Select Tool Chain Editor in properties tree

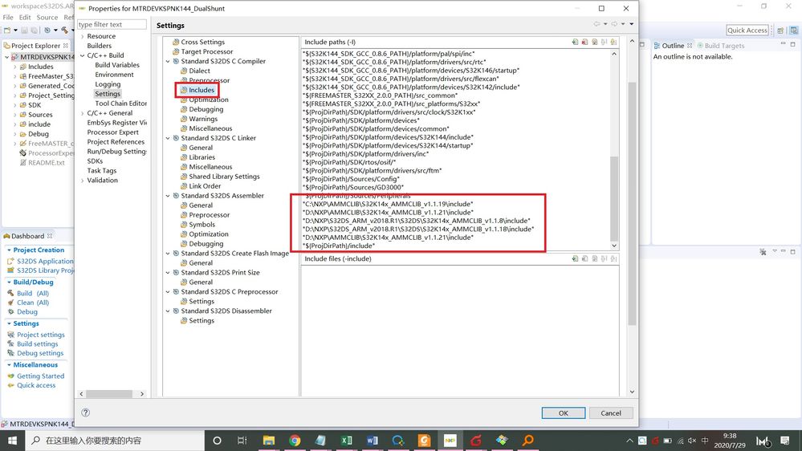(120, 104)
